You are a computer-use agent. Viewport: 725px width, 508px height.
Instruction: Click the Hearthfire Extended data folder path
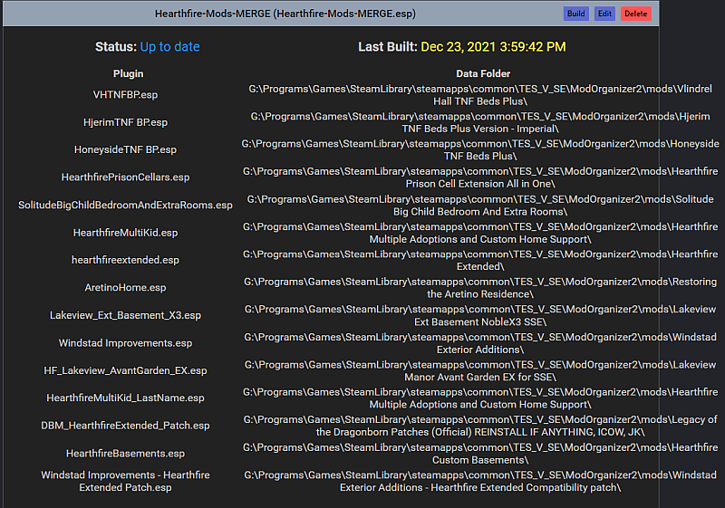pyautogui.click(x=480, y=260)
